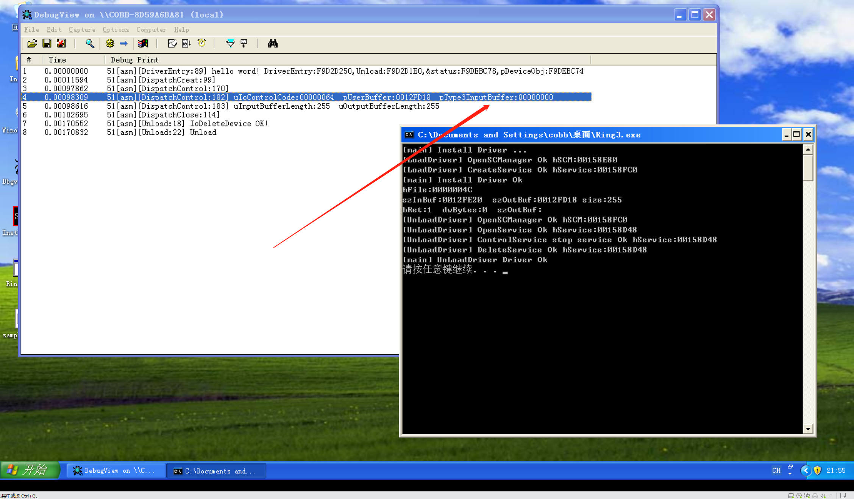The width and height of the screenshot is (854, 499).
Task: Toggle Autoscroll toolbar button
Action: tap(186, 44)
